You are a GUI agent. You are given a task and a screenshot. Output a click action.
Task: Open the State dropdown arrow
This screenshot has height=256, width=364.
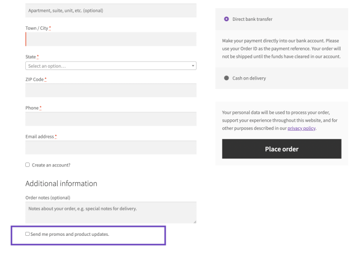pyautogui.click(x=193, y=66)
